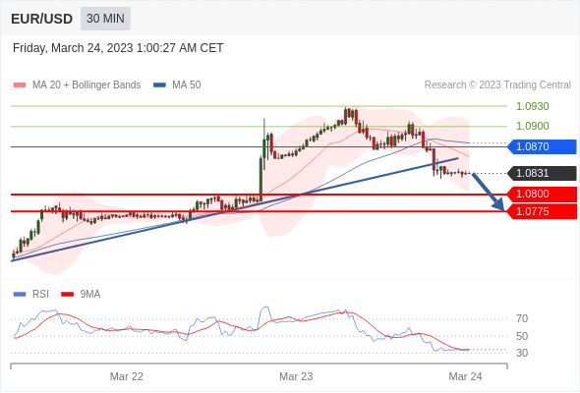580x393 pixels.
Task: Click the blue 1.0870 pivot price tag
Action: 543,146
